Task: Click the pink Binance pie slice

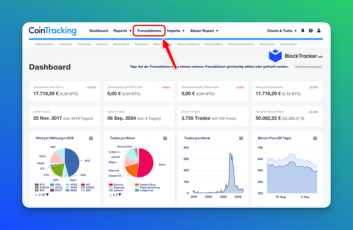Action: click(145, 163)
